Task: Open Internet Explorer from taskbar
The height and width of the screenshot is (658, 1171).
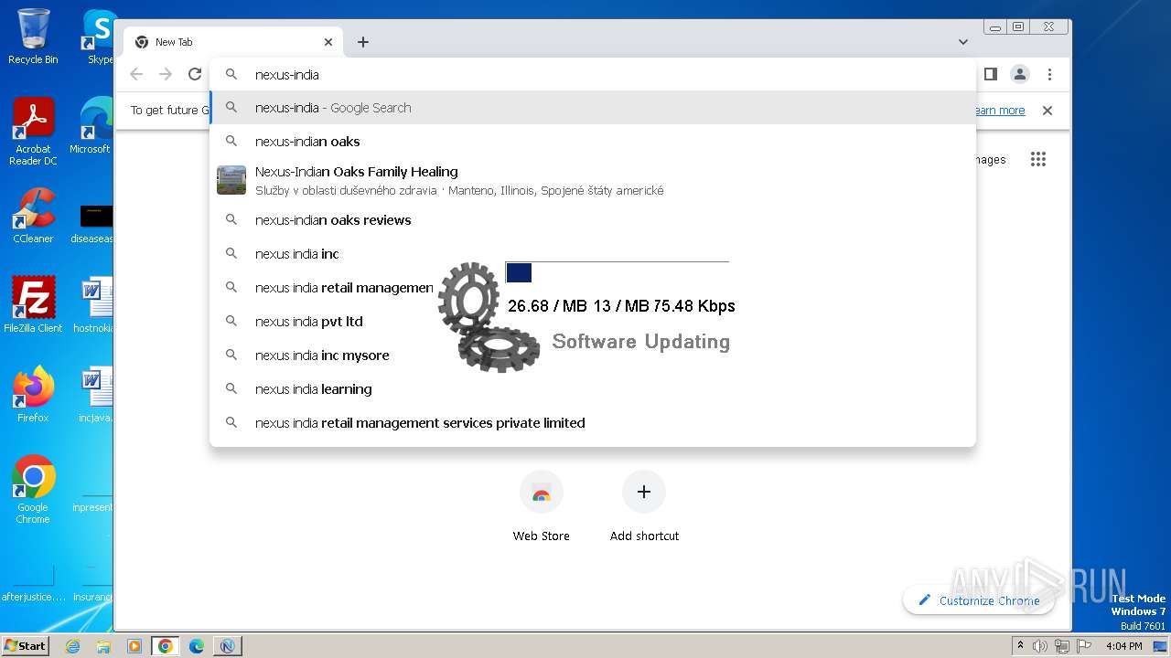Action: (x=72, y=646)
